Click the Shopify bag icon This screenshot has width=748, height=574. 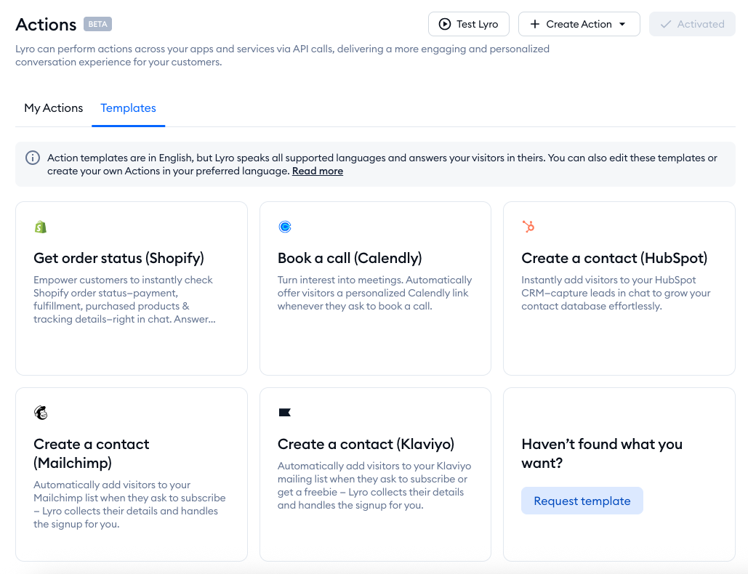click(x=41, y=227)
